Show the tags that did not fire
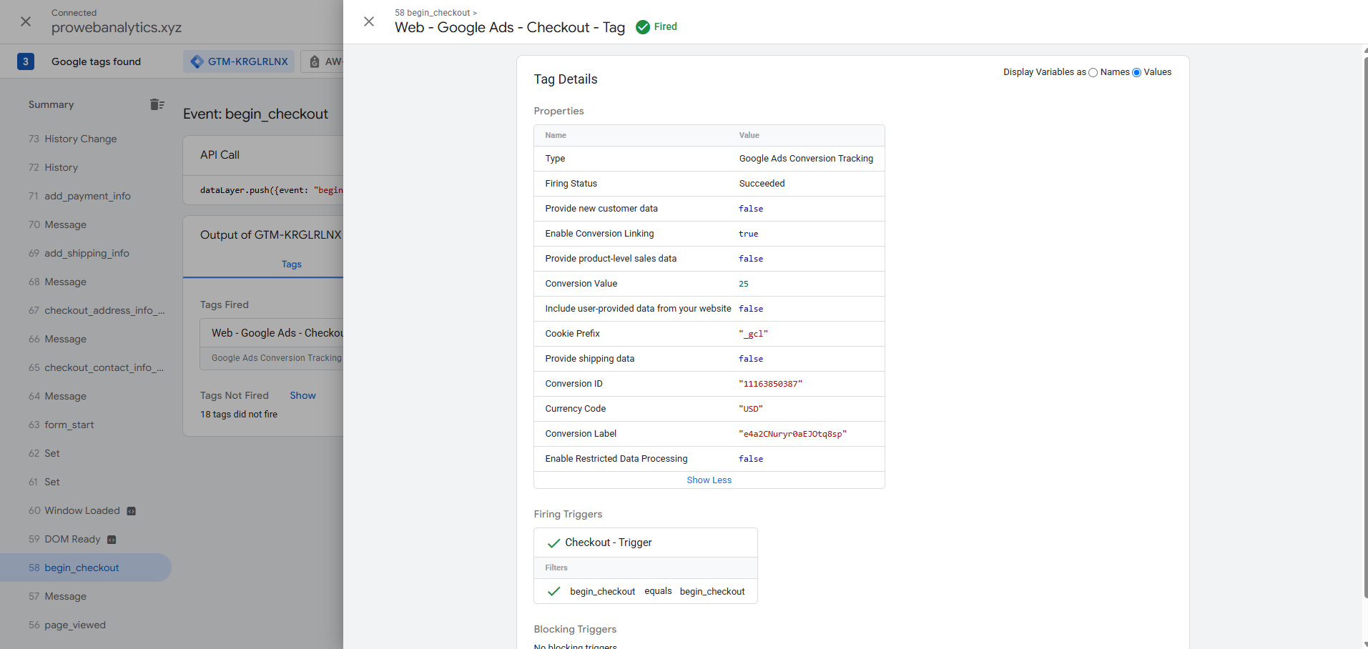The image size is (1368, 649). pos(302,395)
